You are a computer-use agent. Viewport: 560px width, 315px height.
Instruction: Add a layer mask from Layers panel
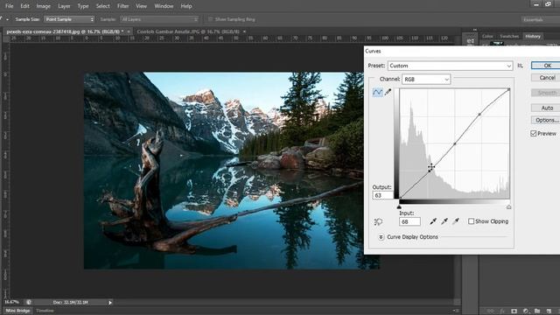(x=514, y=311)
